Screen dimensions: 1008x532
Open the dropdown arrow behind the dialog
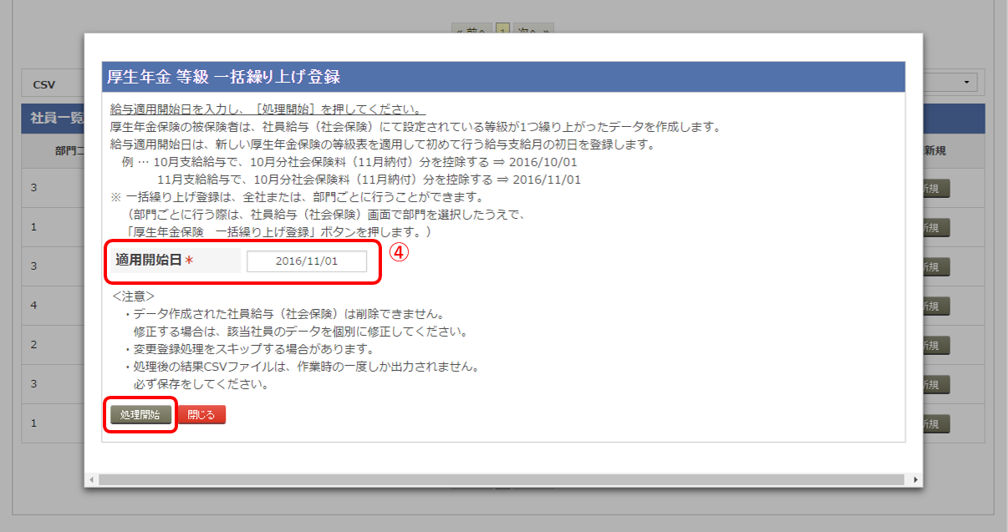967,83
